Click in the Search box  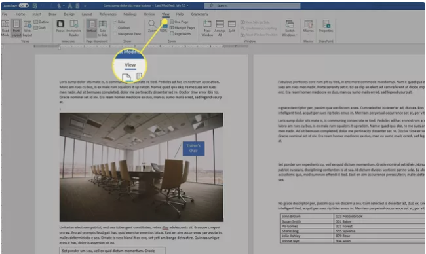pyautogui.click(x=252, y=5)
